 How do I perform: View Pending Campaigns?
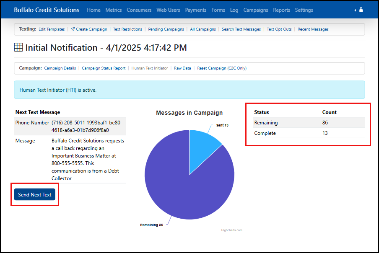166,29
